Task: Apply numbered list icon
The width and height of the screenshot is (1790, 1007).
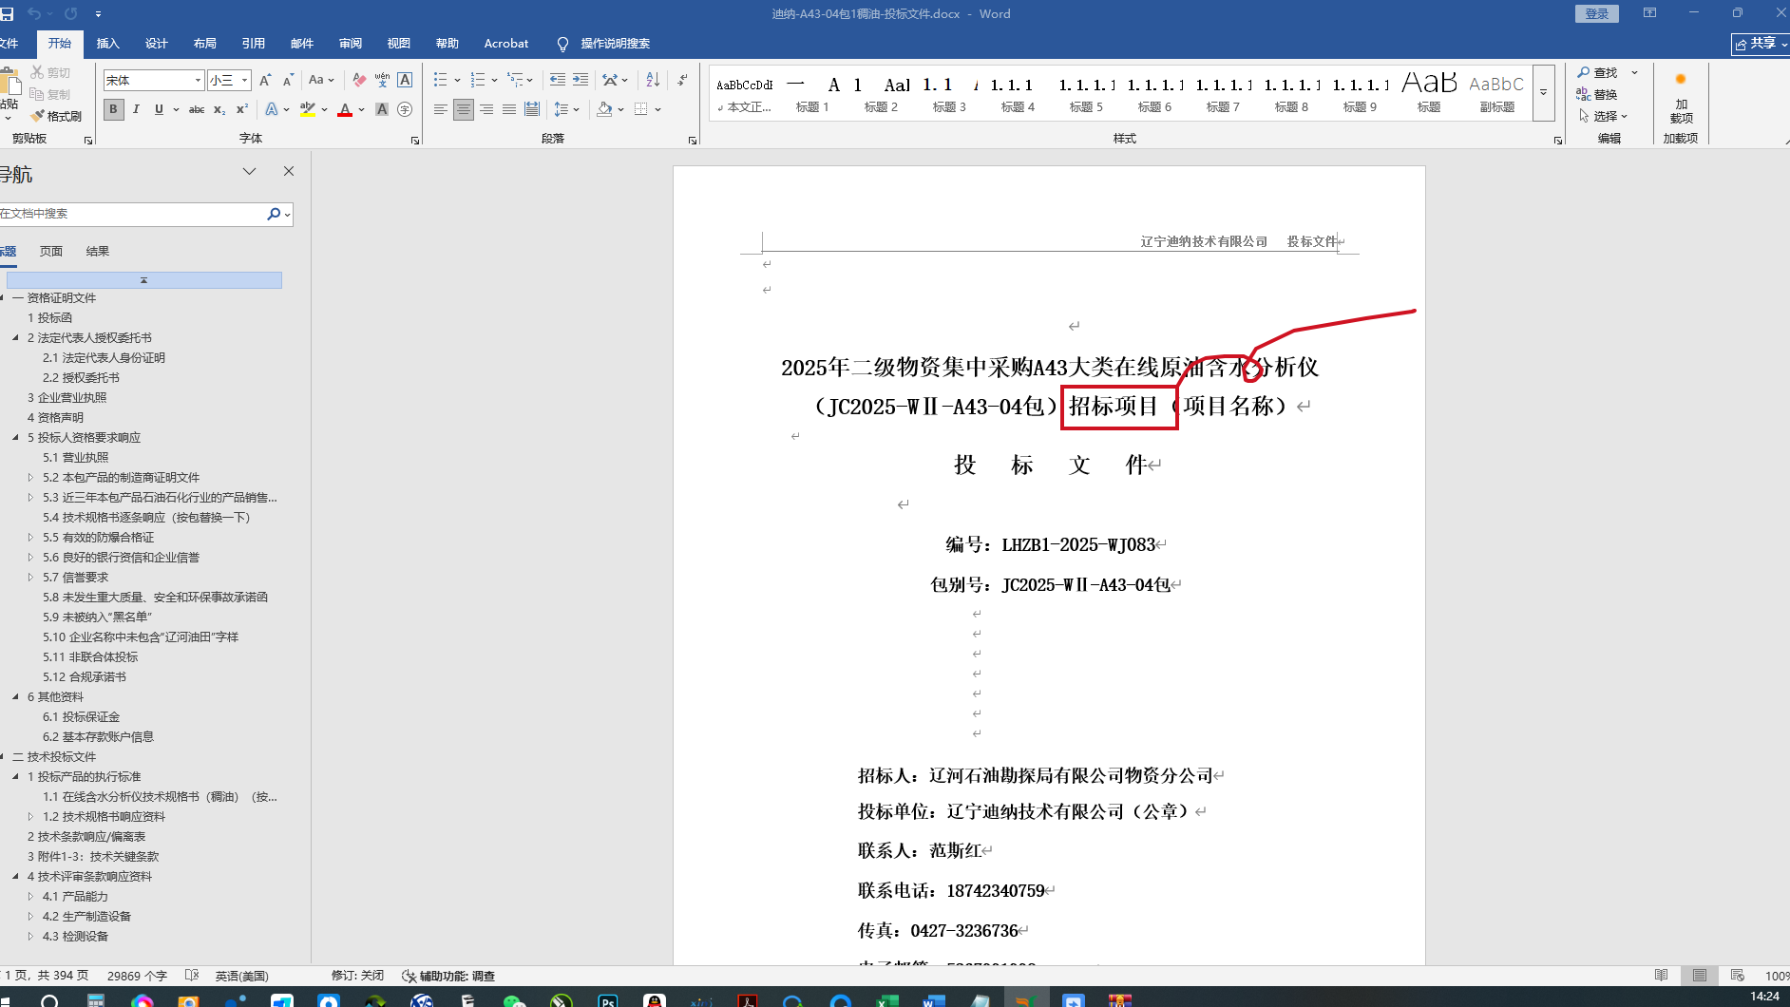Action: pos(478,80)
